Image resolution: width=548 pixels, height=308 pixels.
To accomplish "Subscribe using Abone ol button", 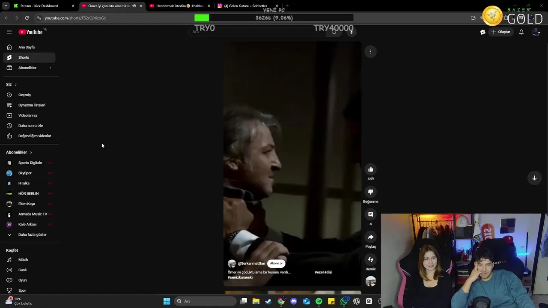I will pos(276,264).
